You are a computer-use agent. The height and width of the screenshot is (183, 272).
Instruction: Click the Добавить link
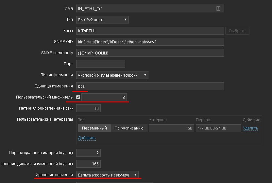(87, 138)
